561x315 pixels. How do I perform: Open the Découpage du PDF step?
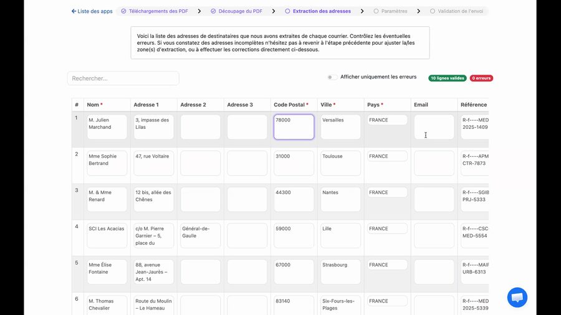pos(240,11)
